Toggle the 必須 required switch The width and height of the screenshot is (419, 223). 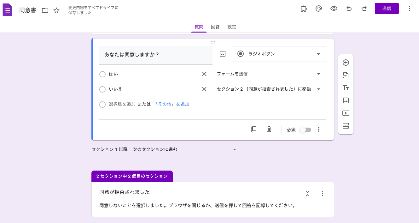coord(305,130)
